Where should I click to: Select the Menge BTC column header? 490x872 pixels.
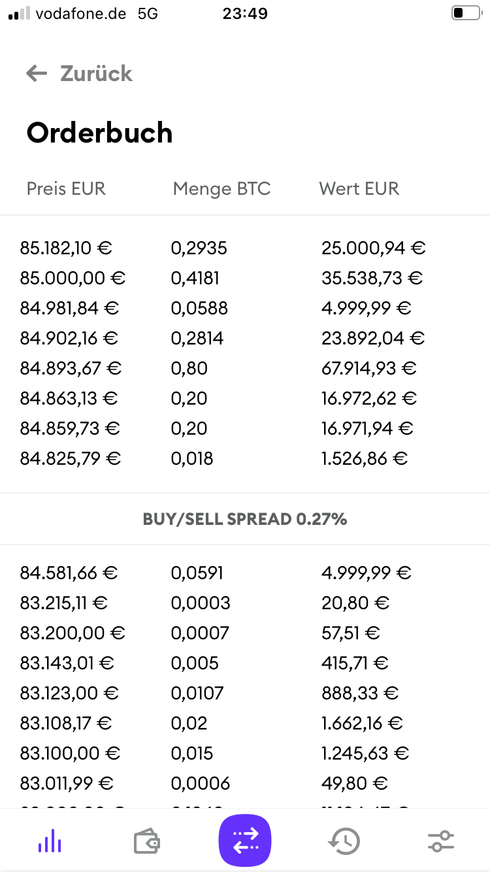pyautogui.click(x=221, y=189)
